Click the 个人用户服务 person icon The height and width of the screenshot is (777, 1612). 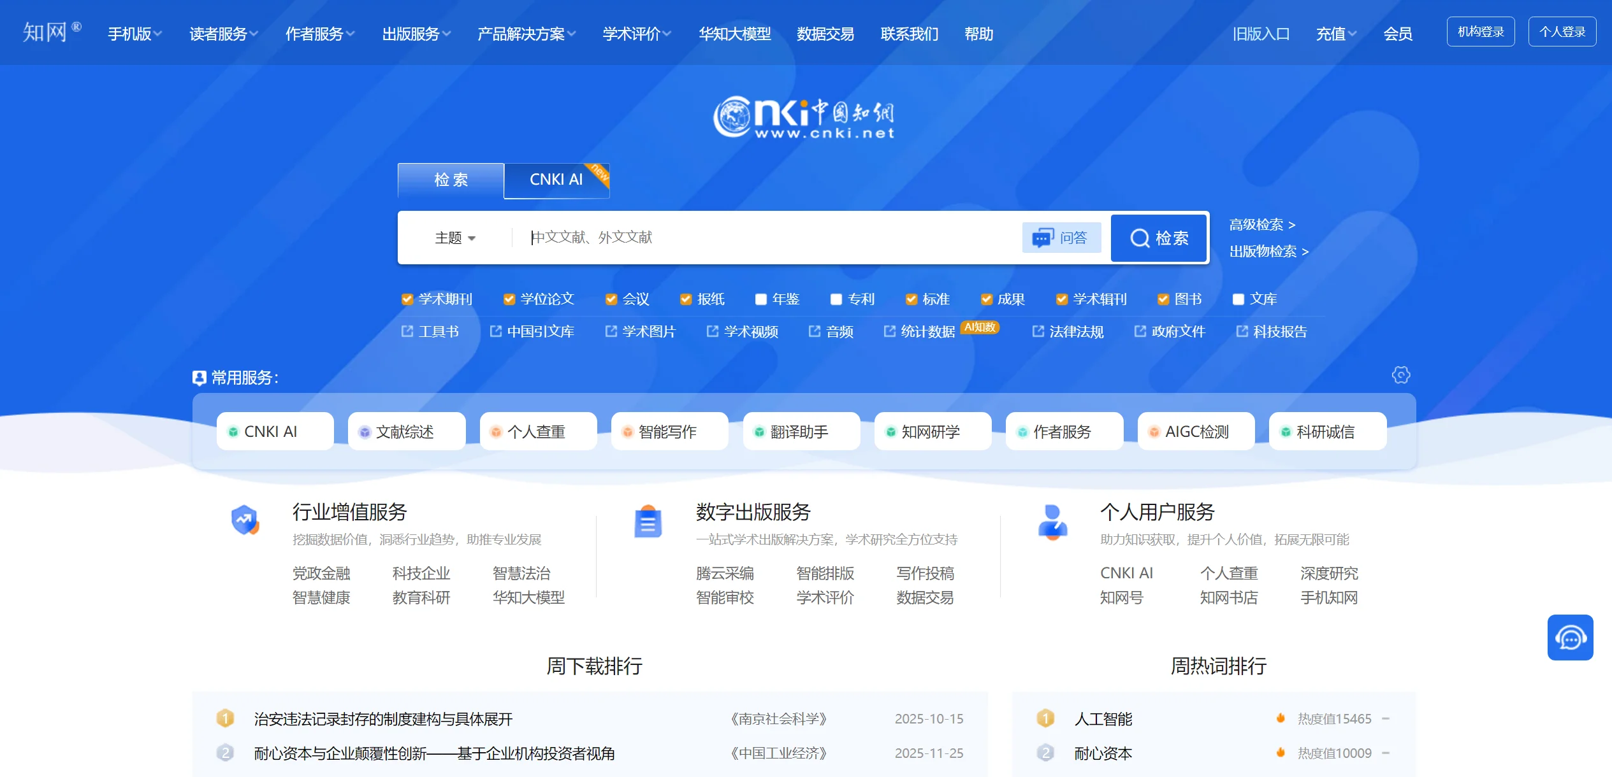(x=1052, y=522)
